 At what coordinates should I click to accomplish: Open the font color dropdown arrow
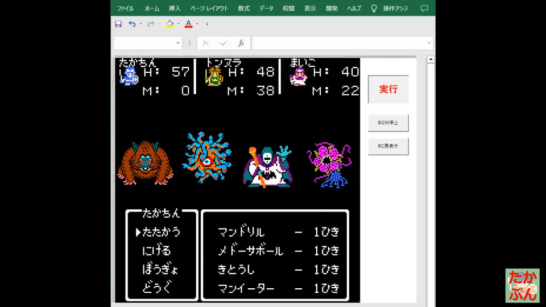click(197, 24)
